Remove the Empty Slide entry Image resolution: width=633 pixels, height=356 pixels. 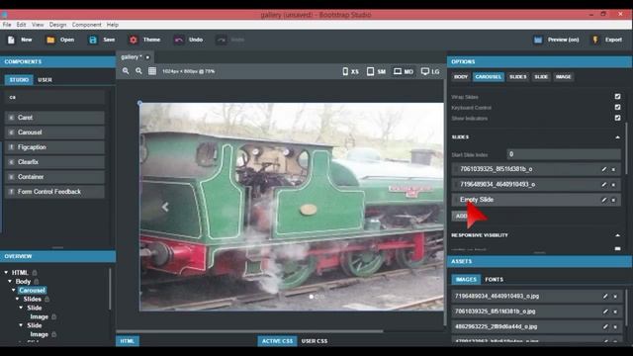coord(613,200)
